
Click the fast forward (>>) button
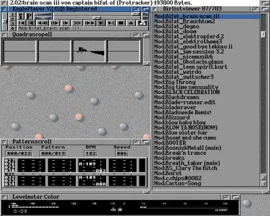(x=77, y=23)
